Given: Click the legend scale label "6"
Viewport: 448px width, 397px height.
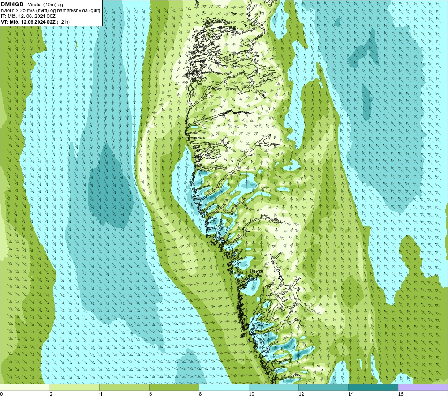Looking at the screenshot, I should click(151, 394).
